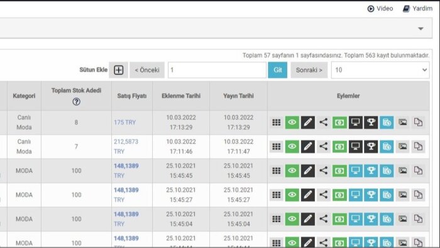Click green money icon in 175 TRY row
This screenshot has height=248, width=440.
[339, 123]
